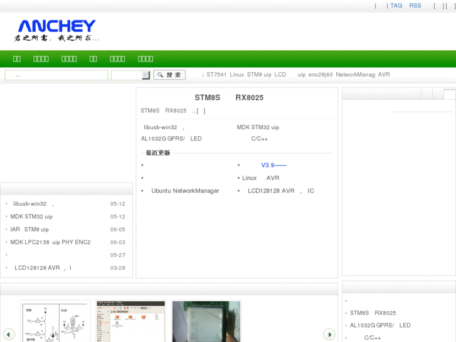Screen dimensions: 456x342
Task: Click hot keyword NetworkManag
Action: click(356, 75)
